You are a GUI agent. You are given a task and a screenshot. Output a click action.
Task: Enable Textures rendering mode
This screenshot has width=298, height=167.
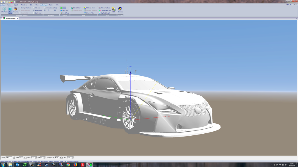pos(15,10)
